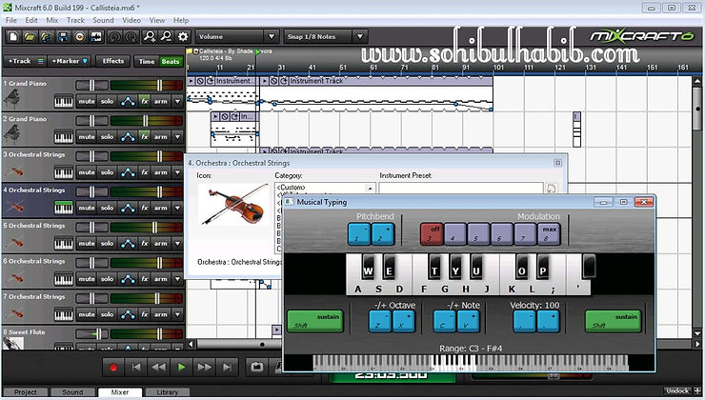Viewport: 705px width, 400px height.
Task: Expand arm options arrow on track 1 Grand Piano
Action: point(177,101)
